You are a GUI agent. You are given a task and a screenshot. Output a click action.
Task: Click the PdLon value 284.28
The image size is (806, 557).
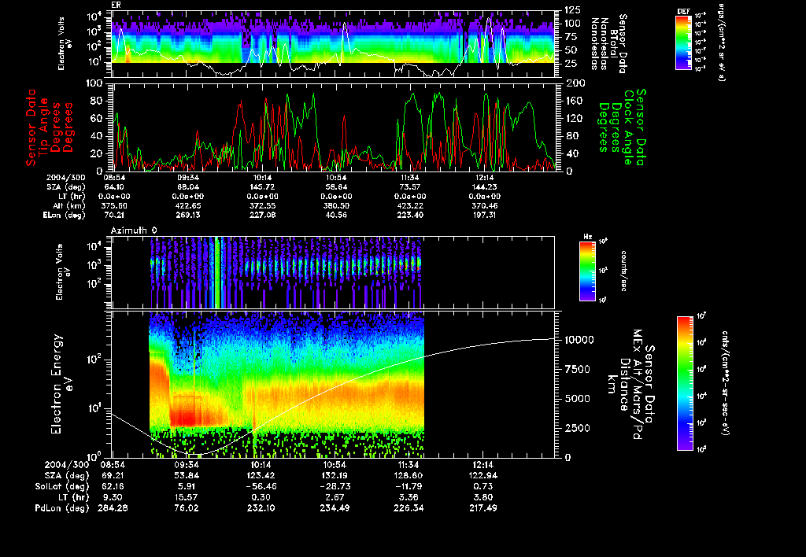(113, 508)
